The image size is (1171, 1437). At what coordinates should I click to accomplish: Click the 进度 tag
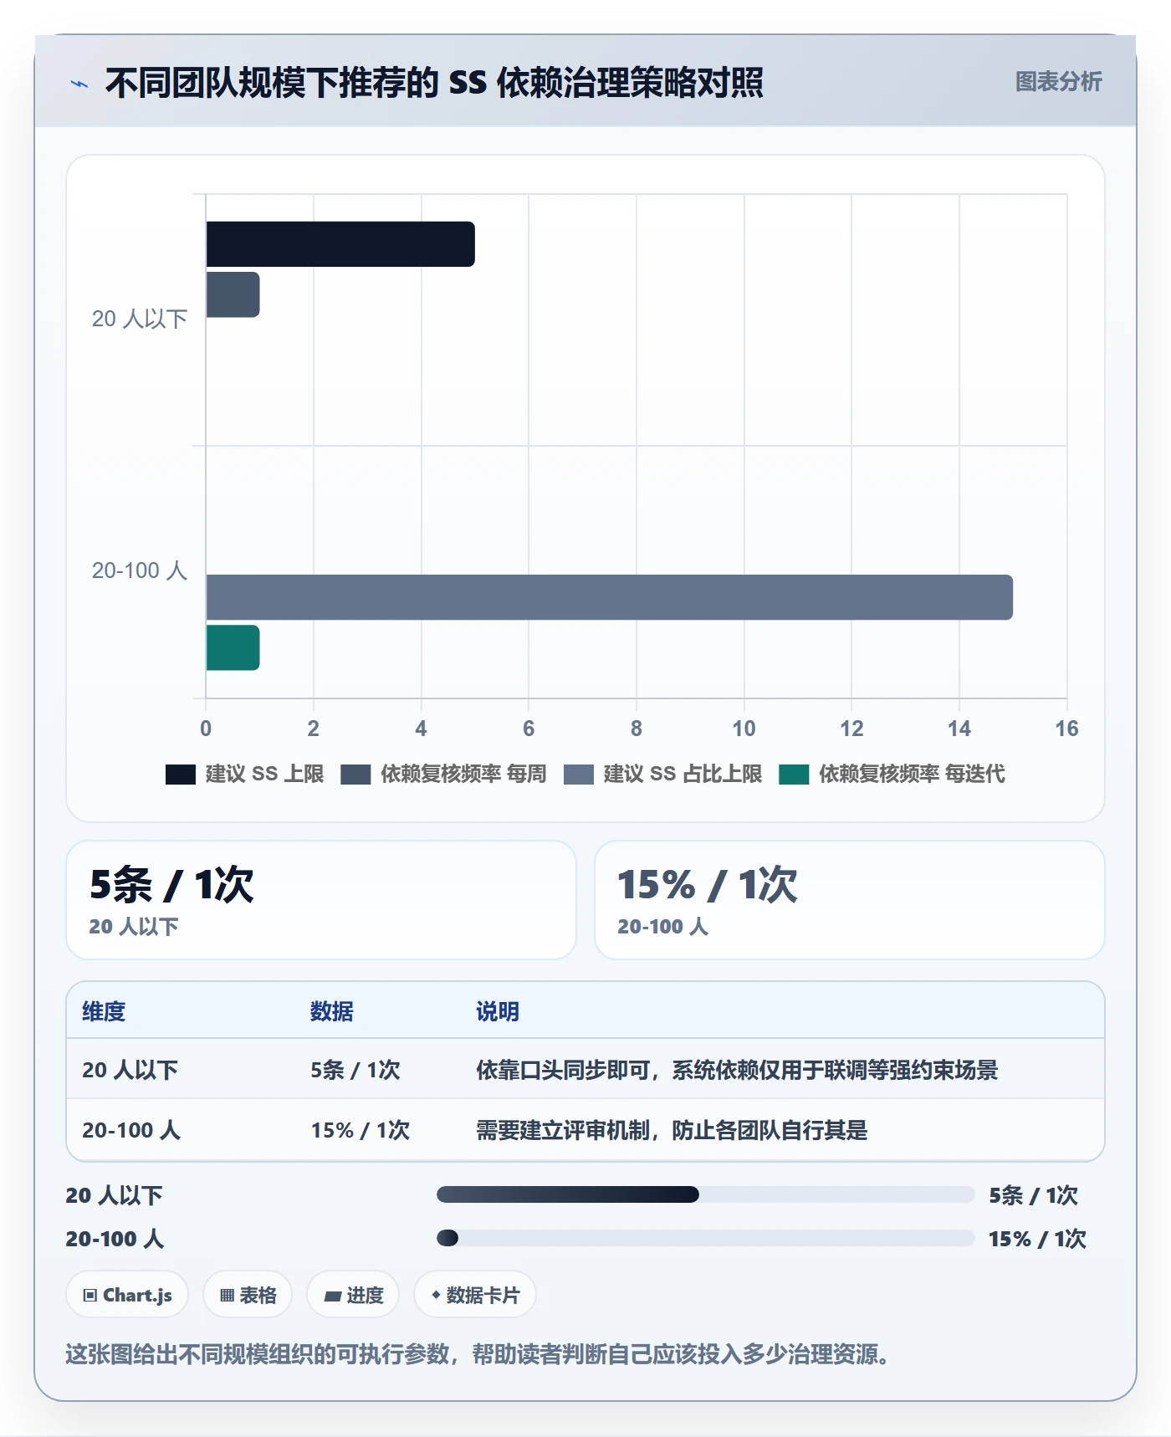(353, 1295)
